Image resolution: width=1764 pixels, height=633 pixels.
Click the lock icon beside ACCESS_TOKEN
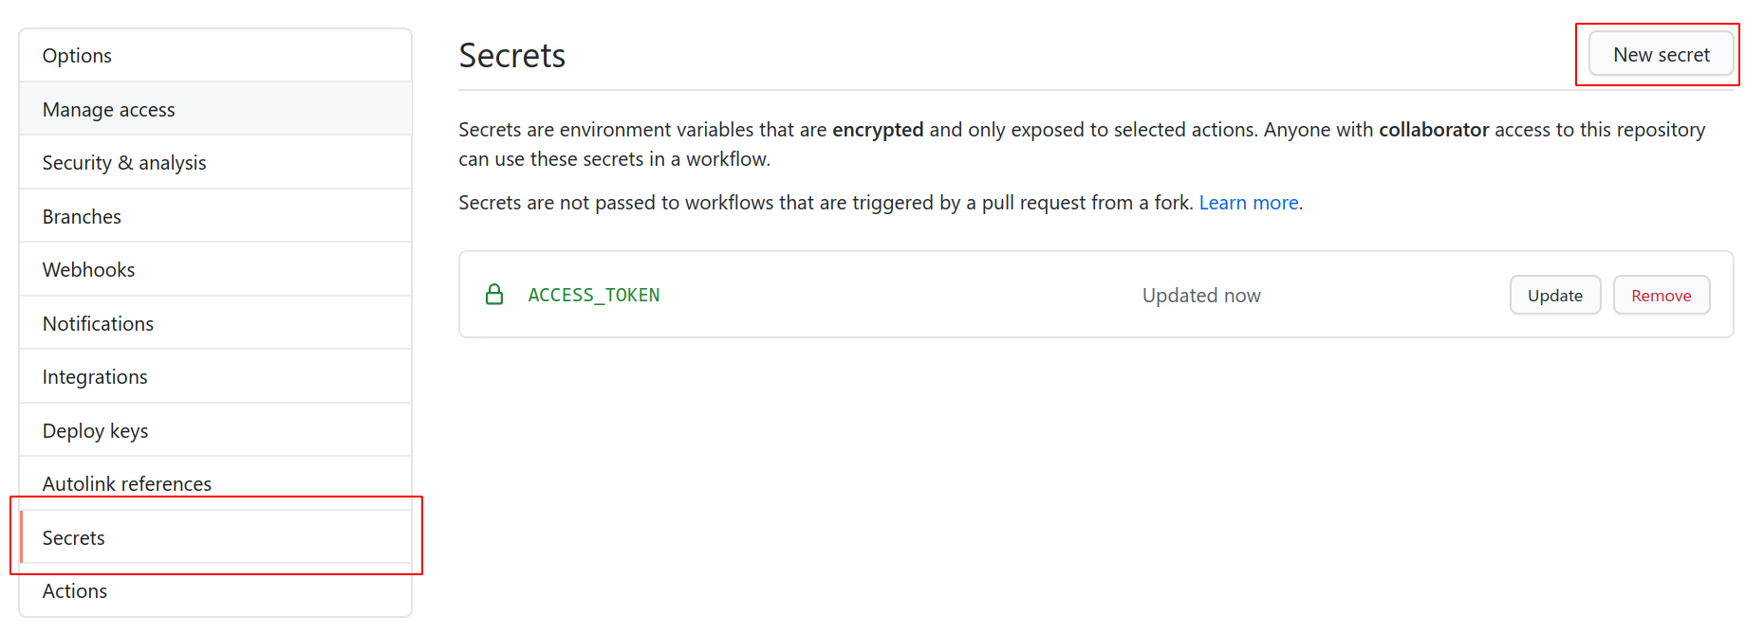494,295
